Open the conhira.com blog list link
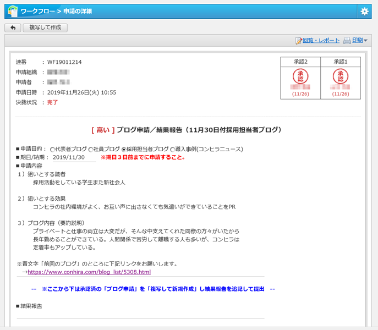 coord(89,272)
